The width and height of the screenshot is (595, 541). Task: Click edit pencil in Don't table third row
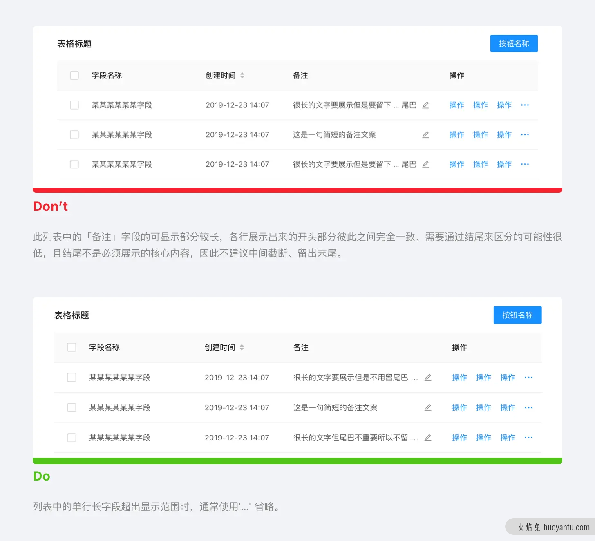point(425,164)
